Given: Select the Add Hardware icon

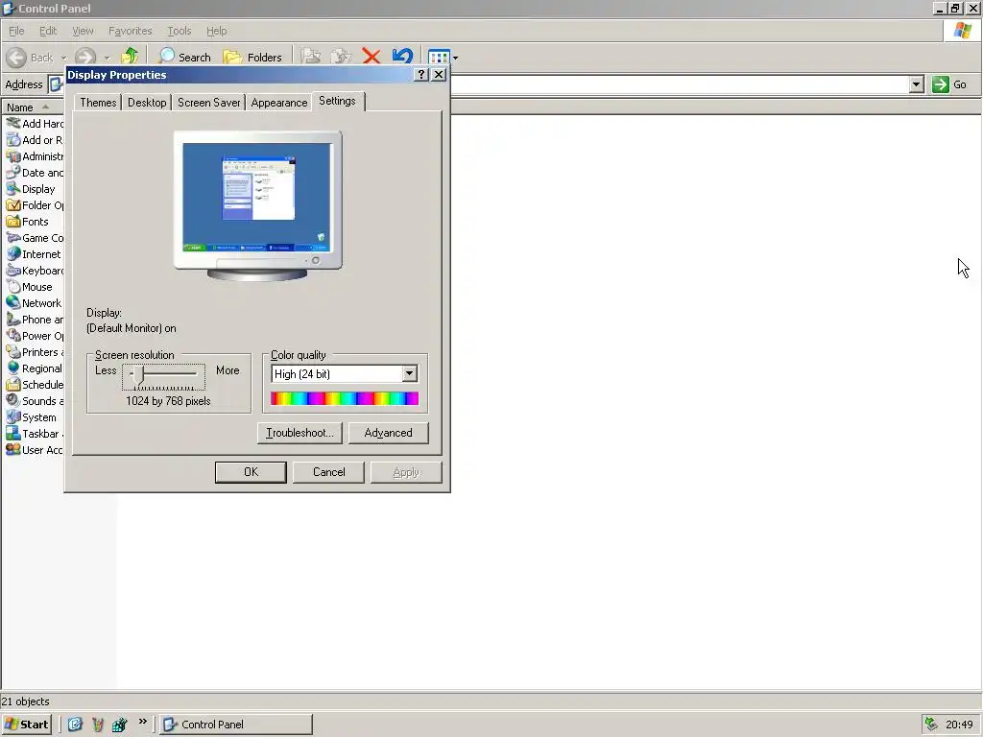Looking at the screenshot, I should [x=13, y=123].
